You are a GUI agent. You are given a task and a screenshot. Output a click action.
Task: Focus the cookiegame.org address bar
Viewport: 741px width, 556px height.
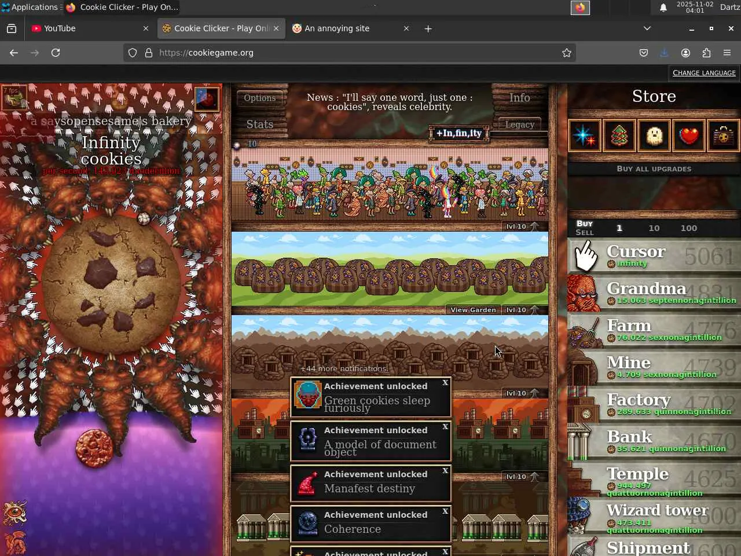coord(349,53)
